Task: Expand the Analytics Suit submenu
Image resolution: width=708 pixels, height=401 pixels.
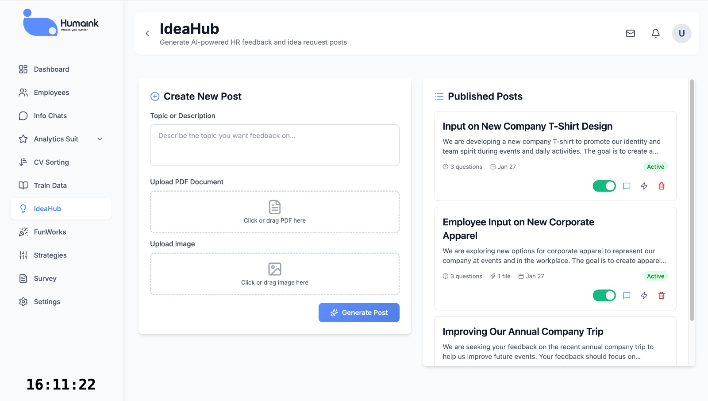Action: (100, 139)
